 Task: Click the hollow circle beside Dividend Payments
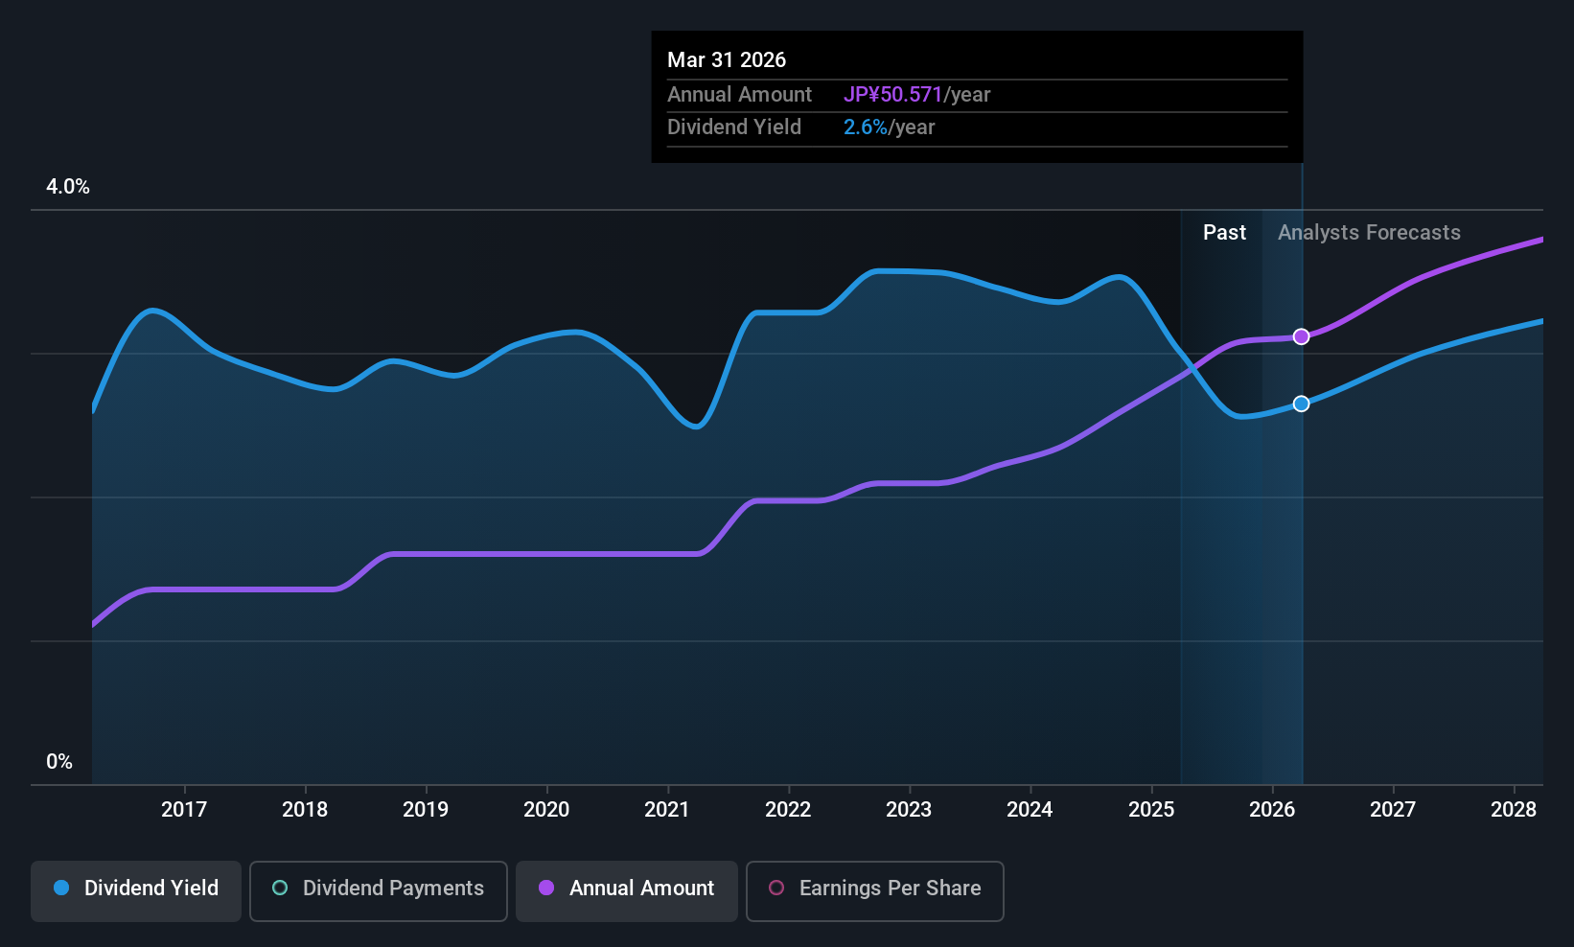tap(280, 888)
